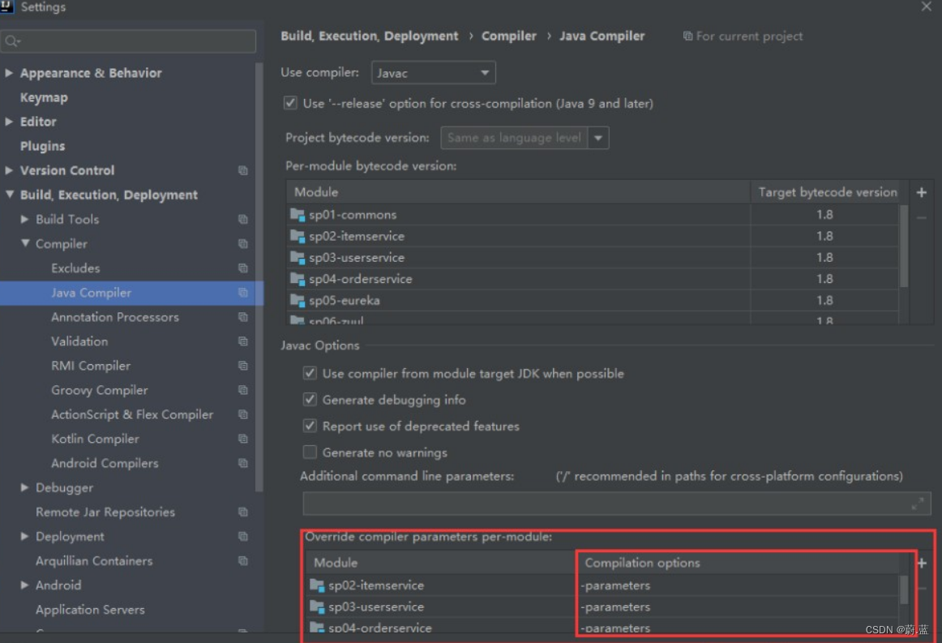Collapse Build, Execution, Deployment section
The image size is (942, 643).
(x=9, y=195)
